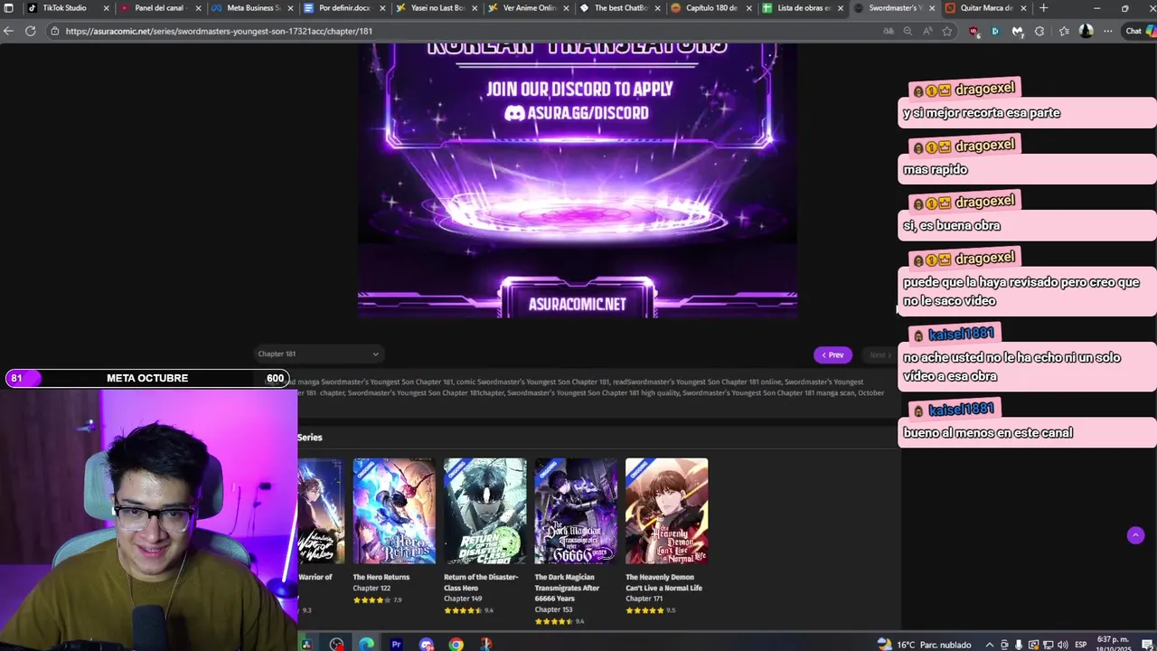
Task: Click the volume speaker tray icon
Action: (1062, 645)
